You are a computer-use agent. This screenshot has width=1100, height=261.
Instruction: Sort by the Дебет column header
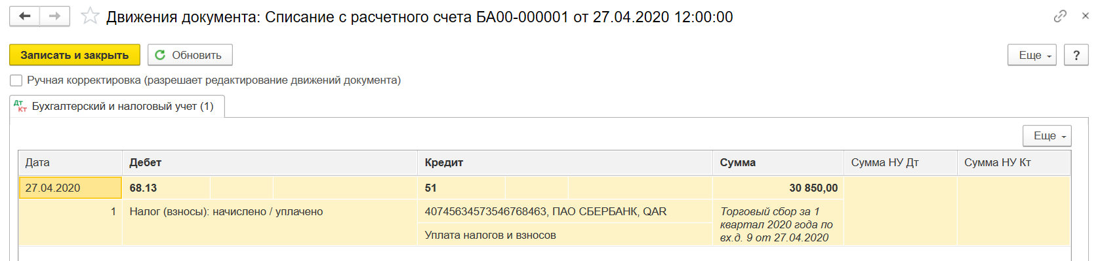(x=270, y=162)
